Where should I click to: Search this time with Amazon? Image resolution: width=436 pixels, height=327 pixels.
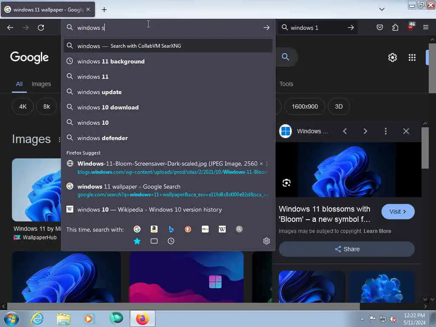click(154, 229)
